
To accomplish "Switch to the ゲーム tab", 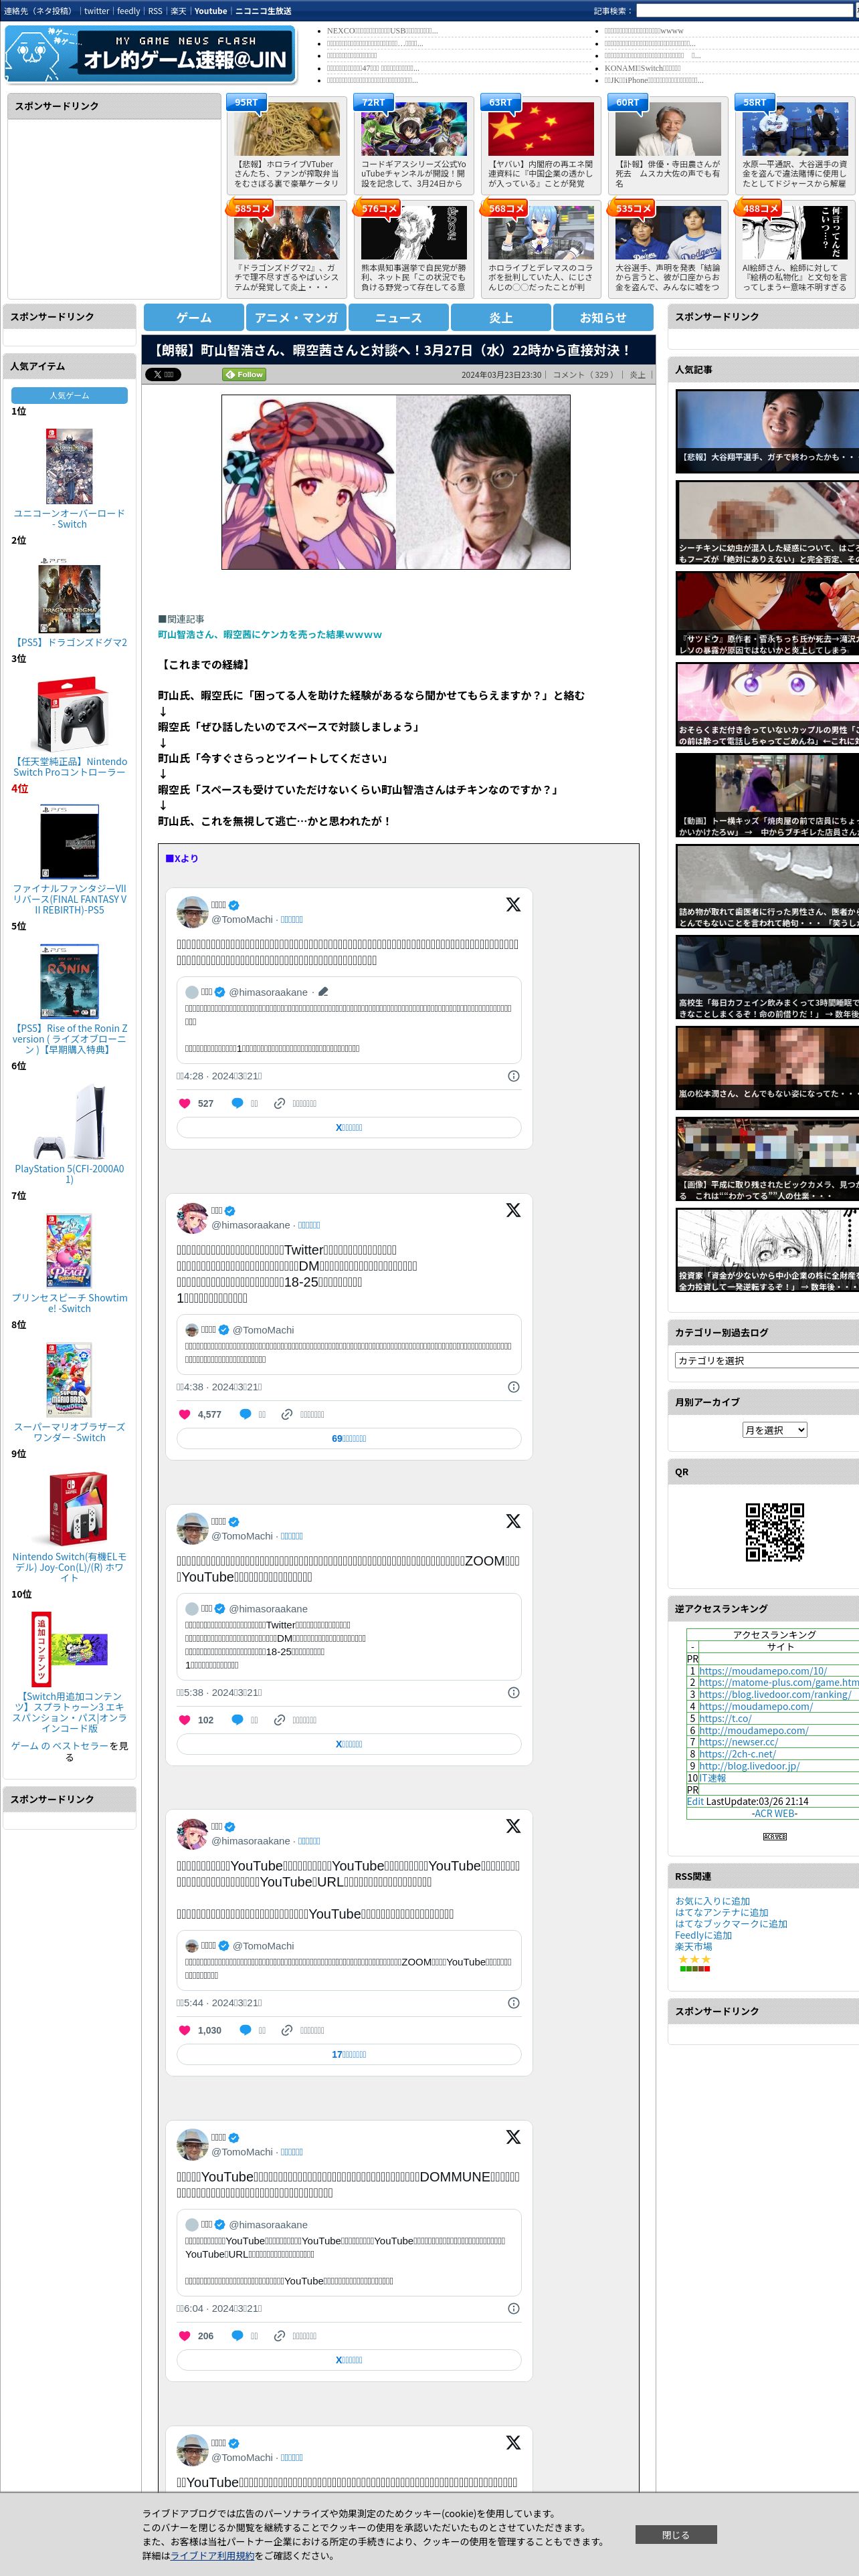I will (194, 317).
